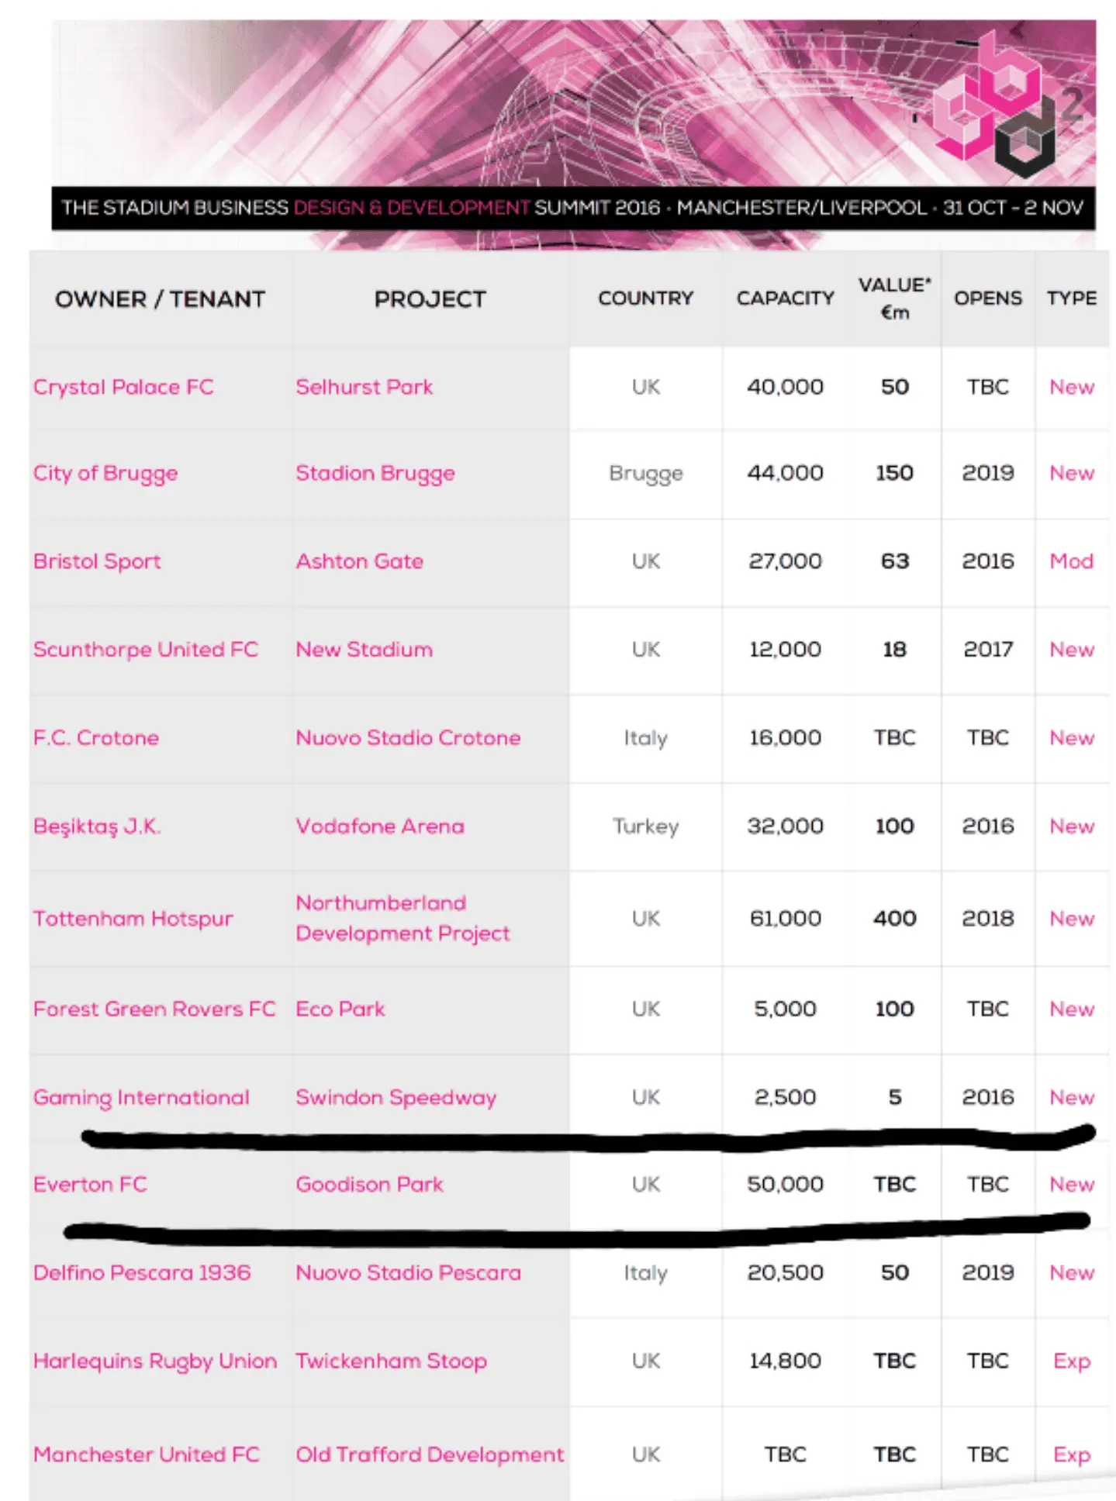Open the Goodison Park project link
The width and height of the screenshot is (1116, 1501).
point(369,1185)
